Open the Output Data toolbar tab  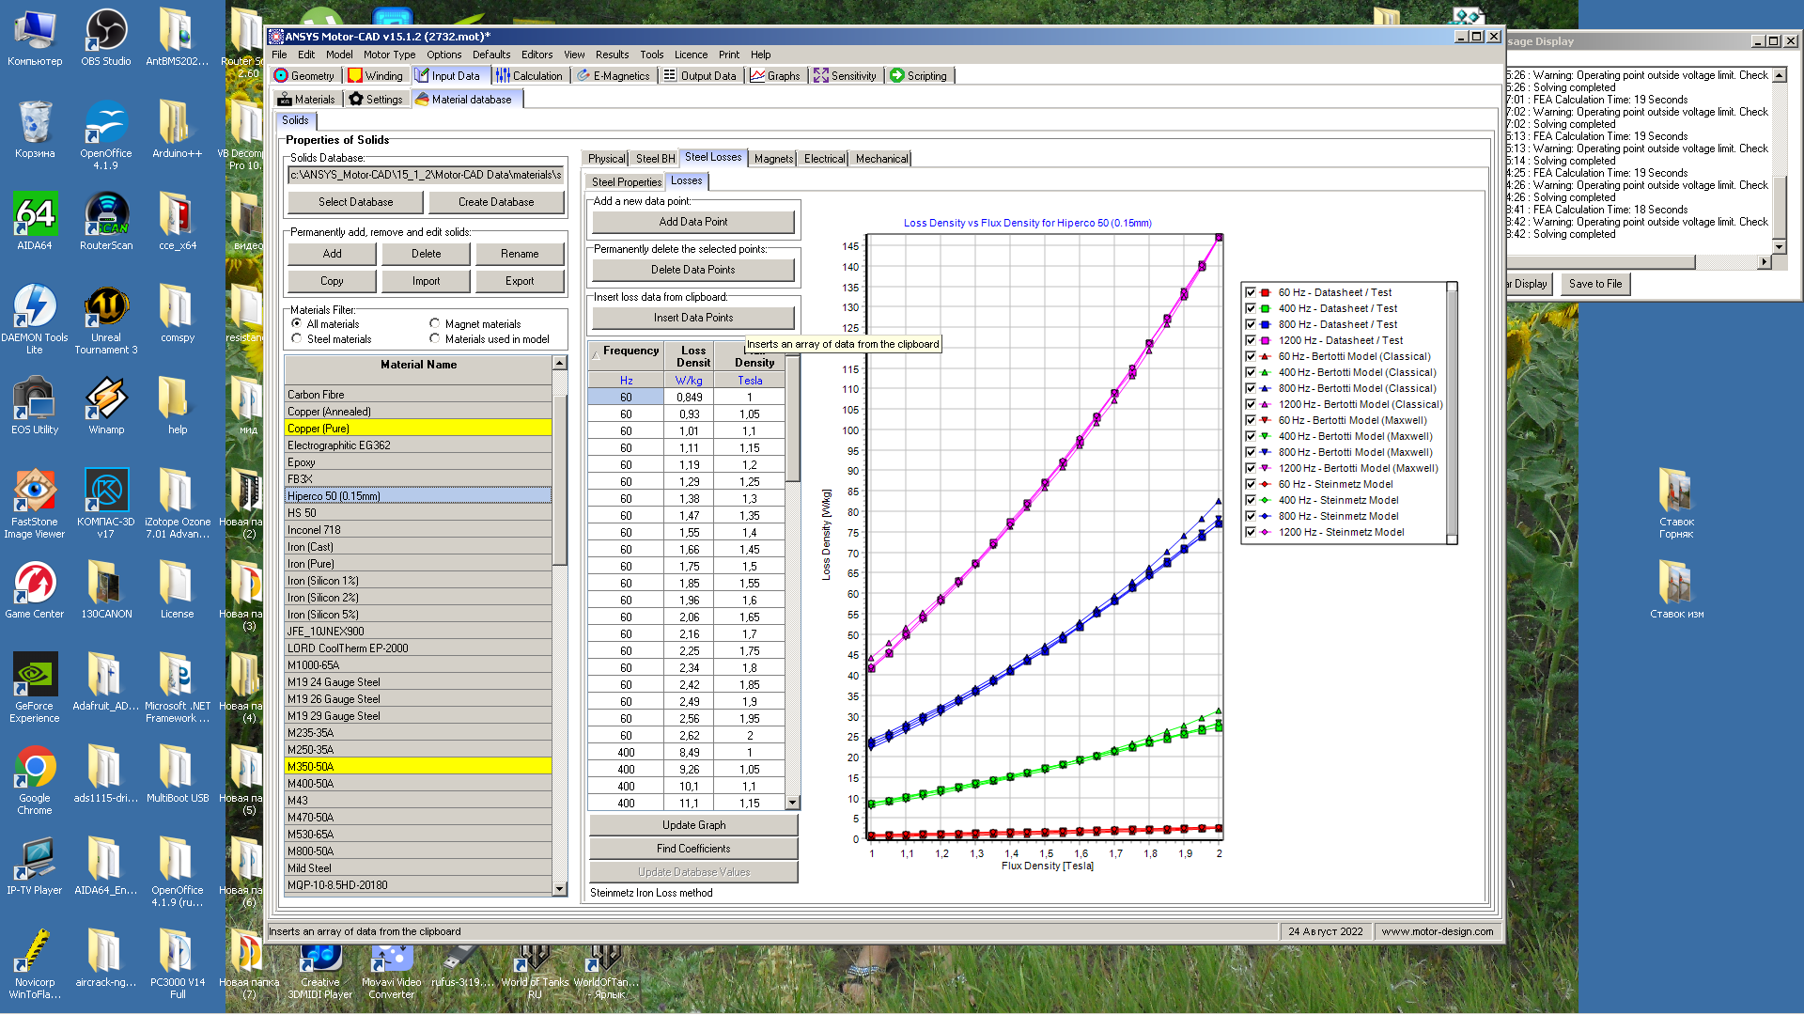pyautogui.click(x=700, y=76)
